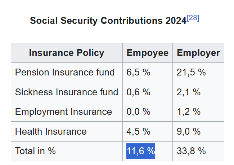This screenshot has width=234, height=165.
Task: Click the Health Insurance row label
Action: coord(51,131)
